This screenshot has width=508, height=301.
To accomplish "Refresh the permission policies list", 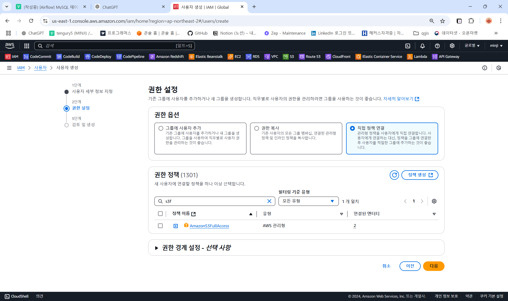I will click(x=394, y=175).
